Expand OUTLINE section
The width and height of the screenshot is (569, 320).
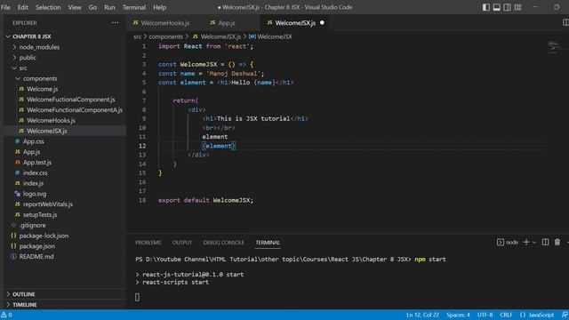click(24, 294)
